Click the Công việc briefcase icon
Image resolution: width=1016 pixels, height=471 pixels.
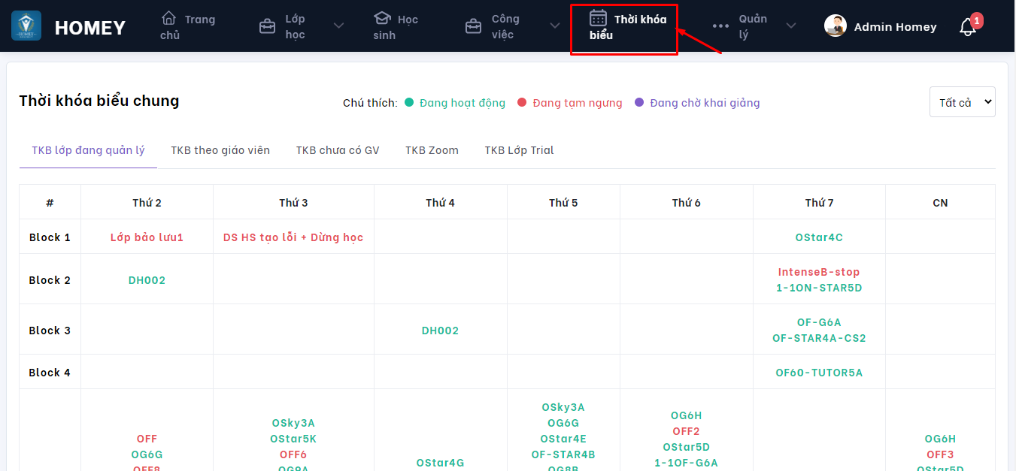pyautogui.click(x=473, y=27)
